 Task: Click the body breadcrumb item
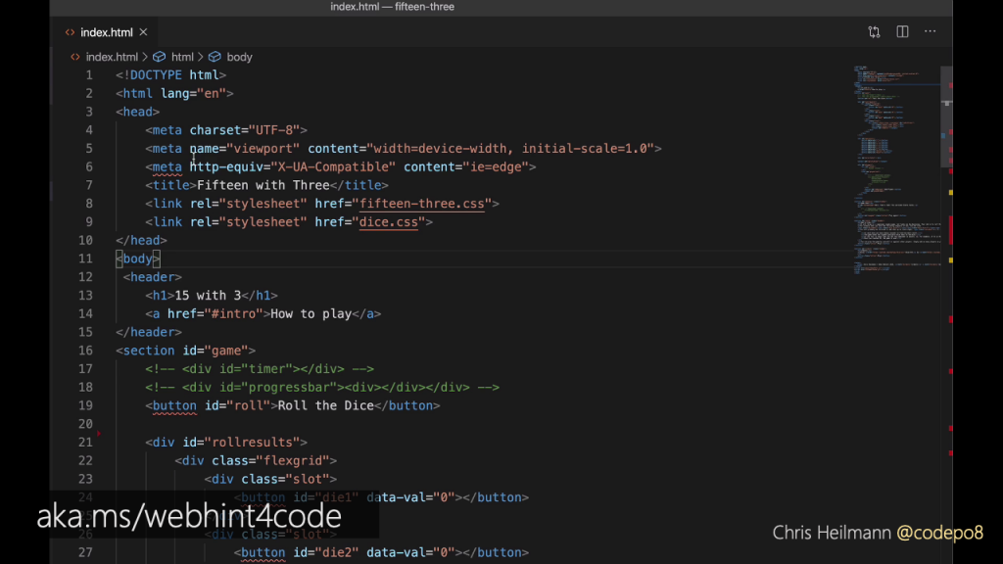(239, 57)
